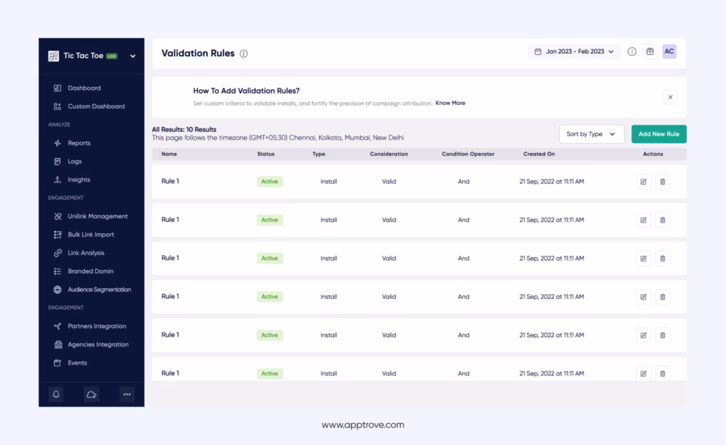Click info icon beside Validation Rules title
726x445 pixels.
[x=244, y=54]
